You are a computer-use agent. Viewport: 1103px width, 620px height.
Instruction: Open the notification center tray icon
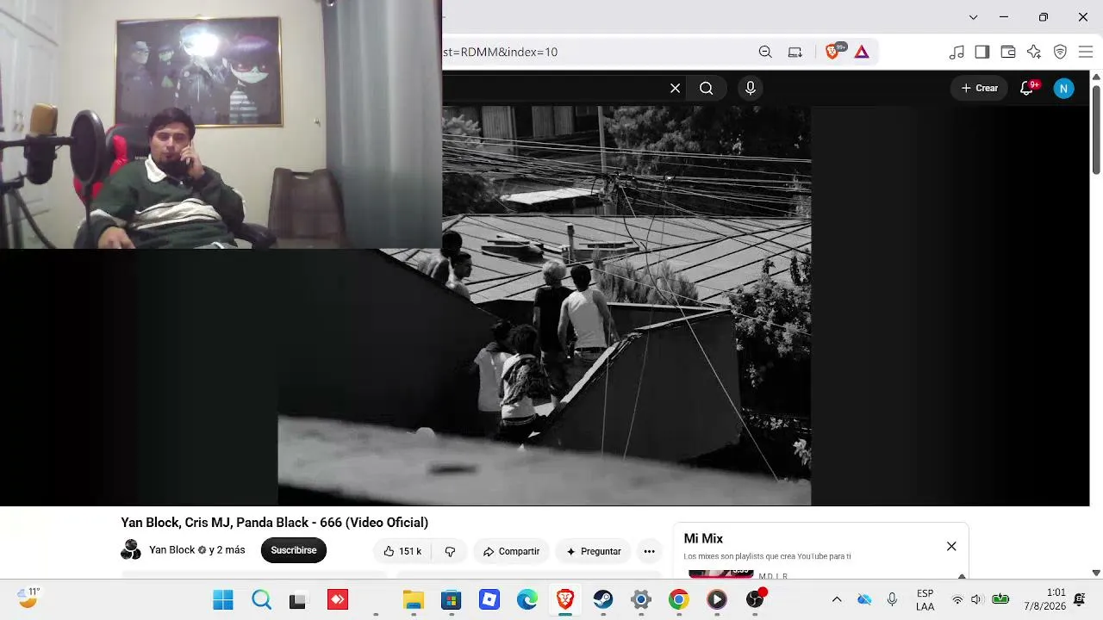point(1080,599)
